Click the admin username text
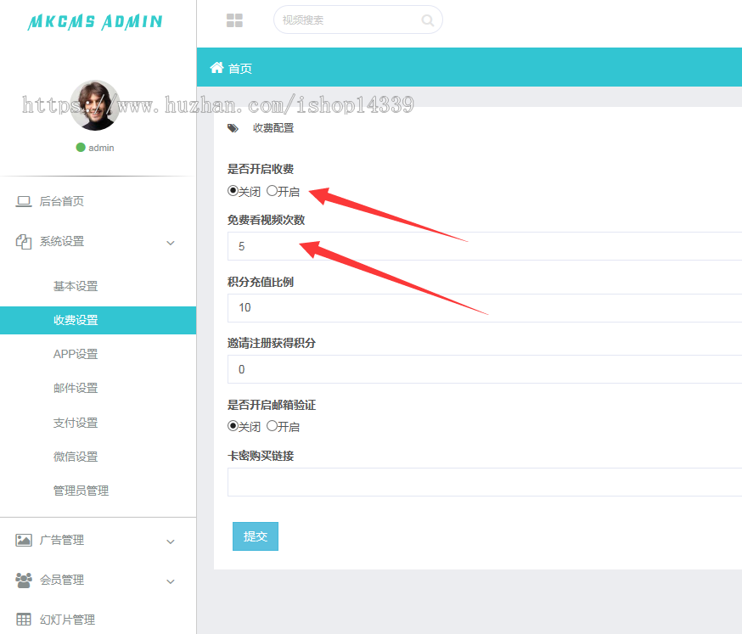 (101, 148)
